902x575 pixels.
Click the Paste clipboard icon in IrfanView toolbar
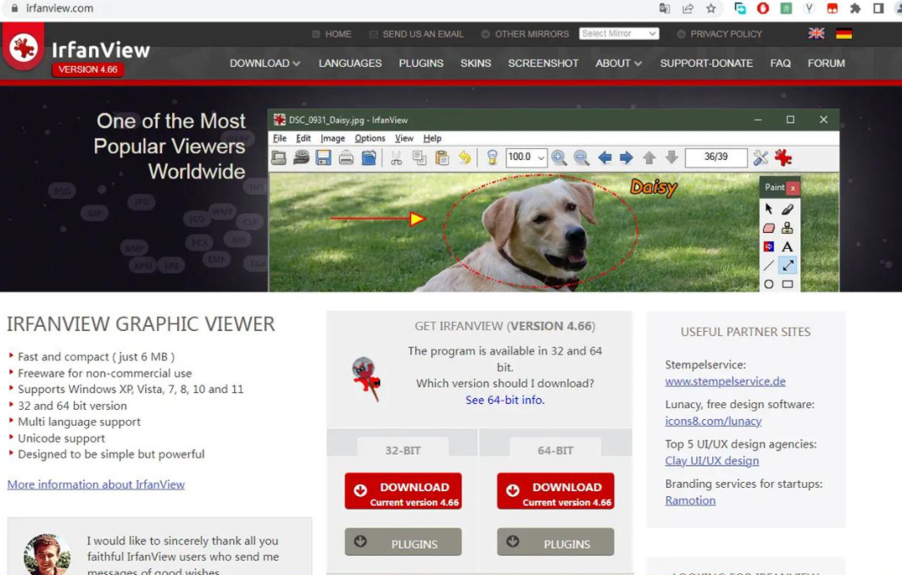coord(442,158)
